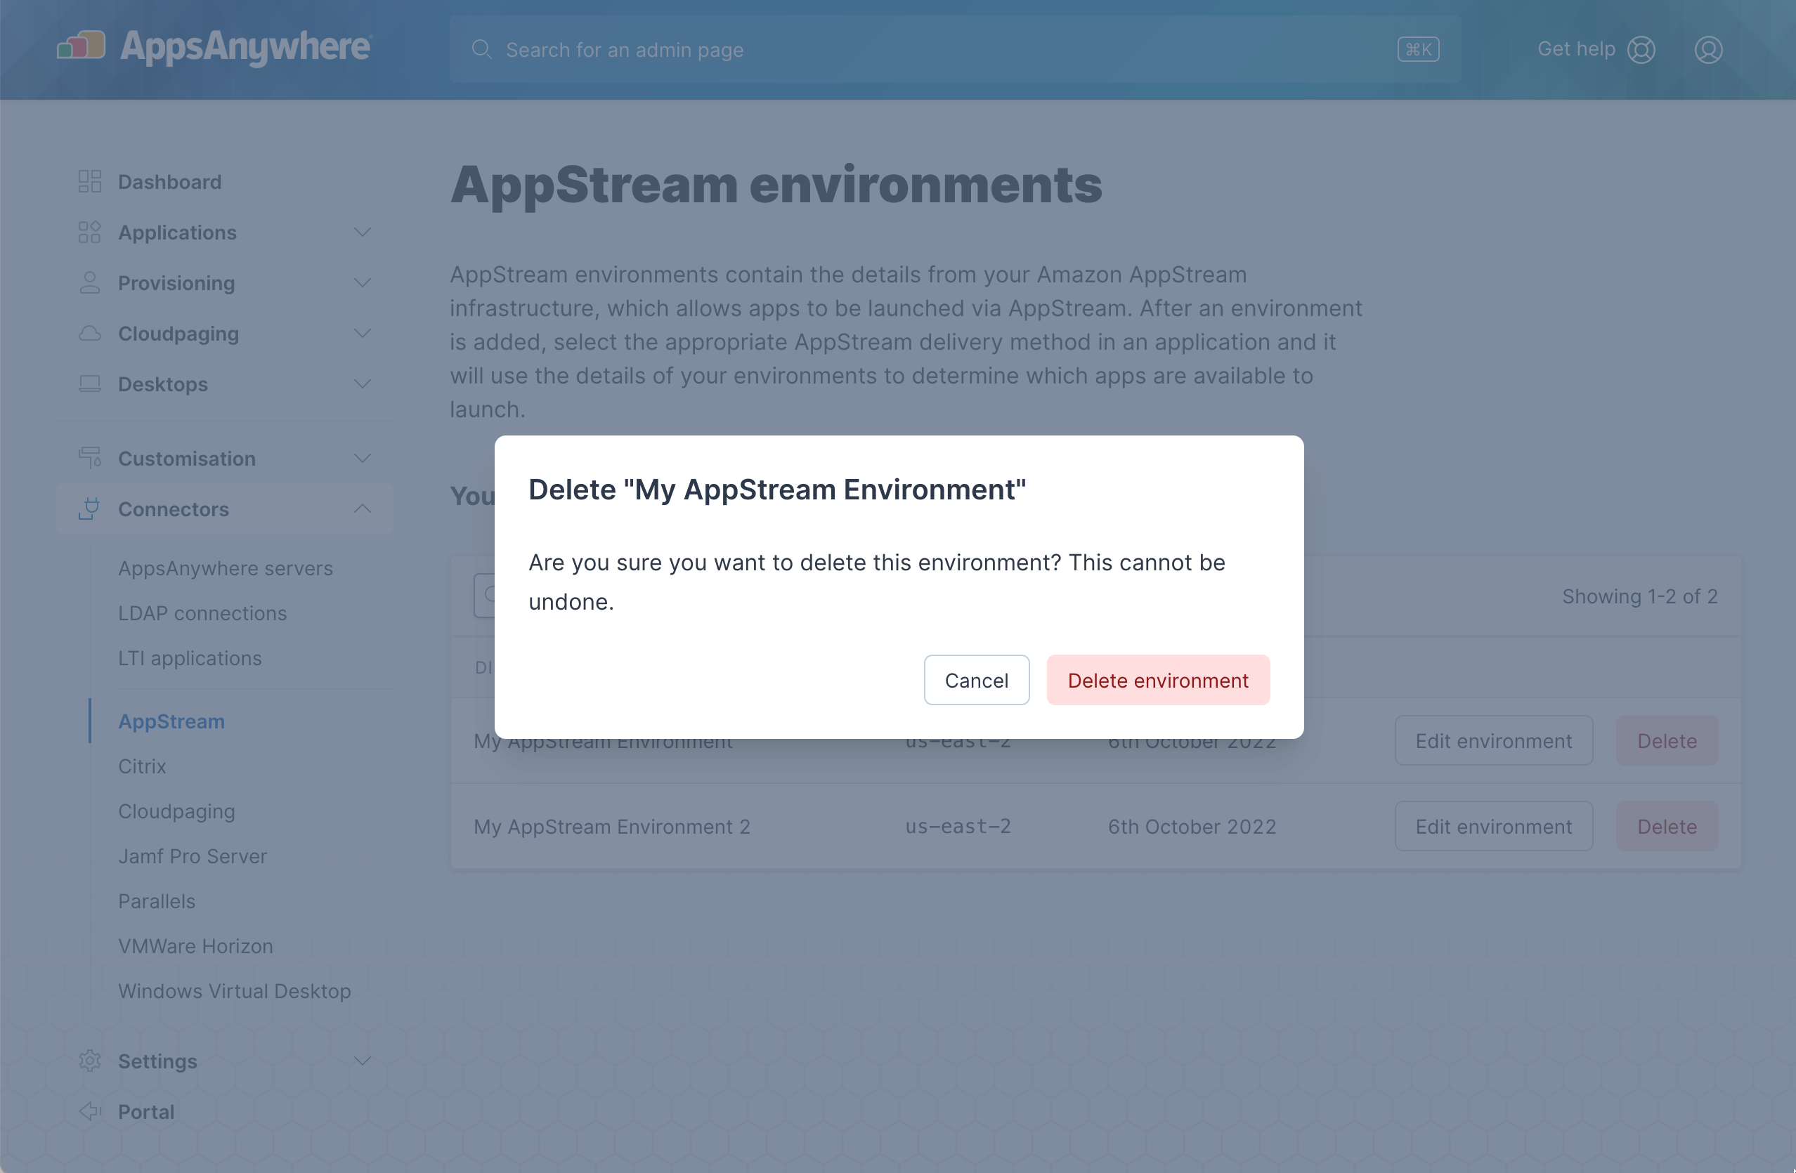The height and width of the screenshot is (1173, 1796).
Task: Collapse the Connectors section chevron
Action: click(x=362, y=509)
